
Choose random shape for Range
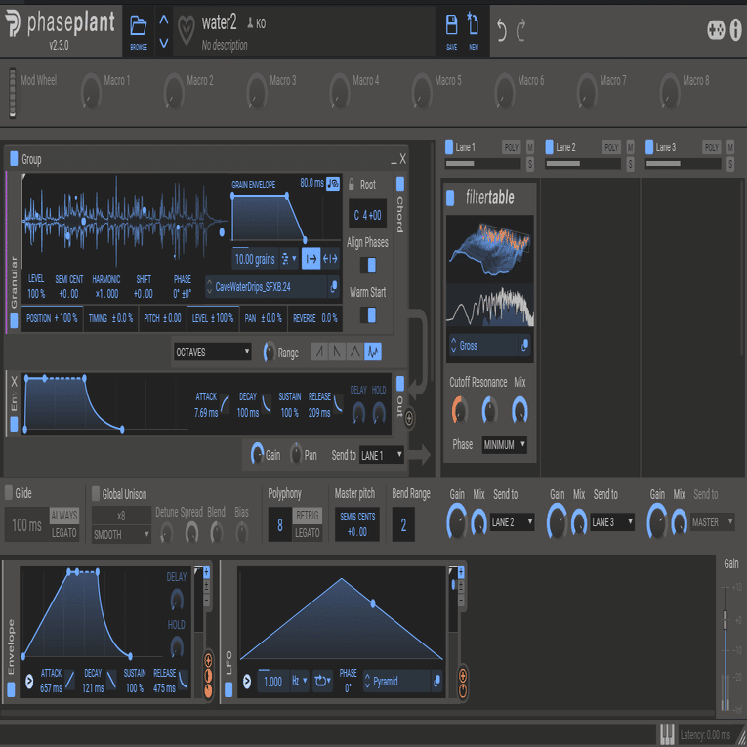373,353
